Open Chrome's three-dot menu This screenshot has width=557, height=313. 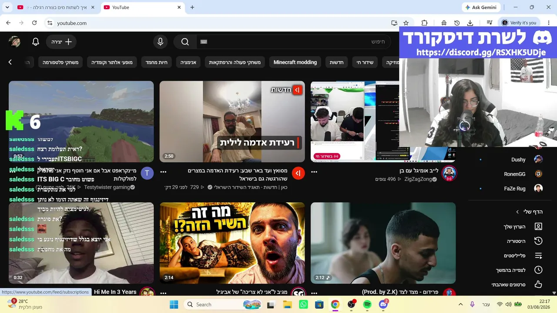[548, 23]
